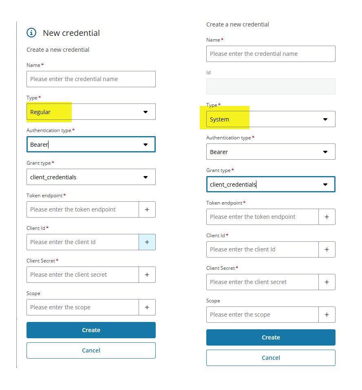Click plus button beside Scope in Regular form
This screenshot has width=362, height=390.
(147, 307)
